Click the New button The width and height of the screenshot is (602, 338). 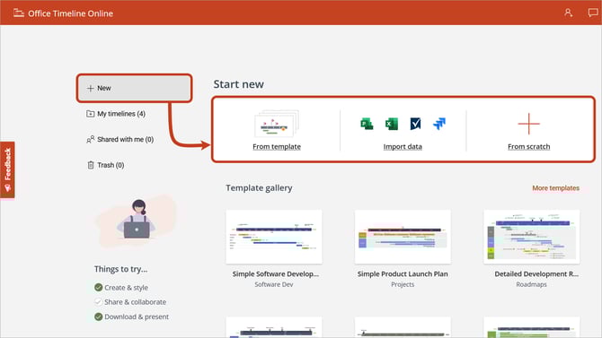(x=134, y=88)
